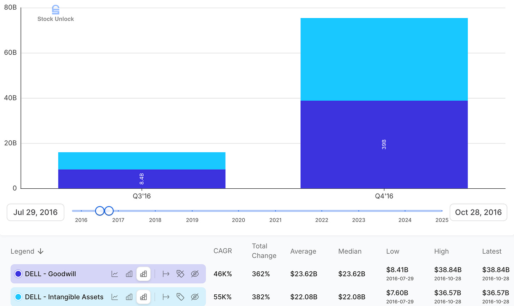Click the $23.62B Average value for Goodwill
The height and width of the screenshot is (306, 514).
point(304,274)
